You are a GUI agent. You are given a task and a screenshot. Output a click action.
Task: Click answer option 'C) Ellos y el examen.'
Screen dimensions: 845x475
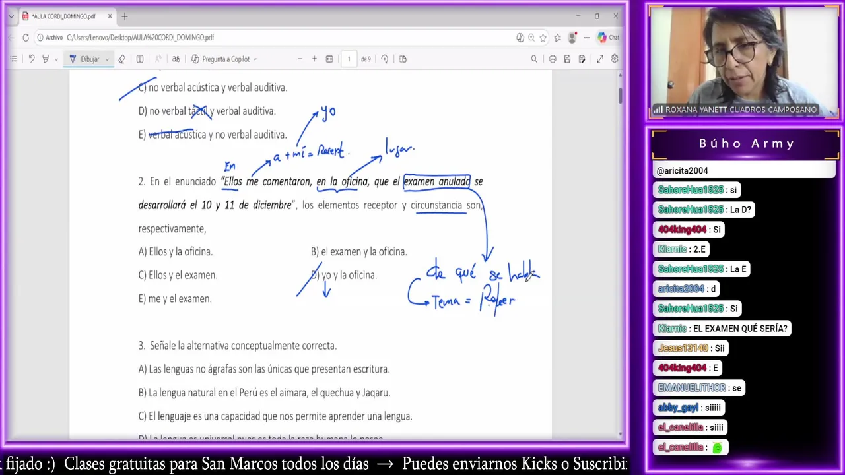coord(178,275)
